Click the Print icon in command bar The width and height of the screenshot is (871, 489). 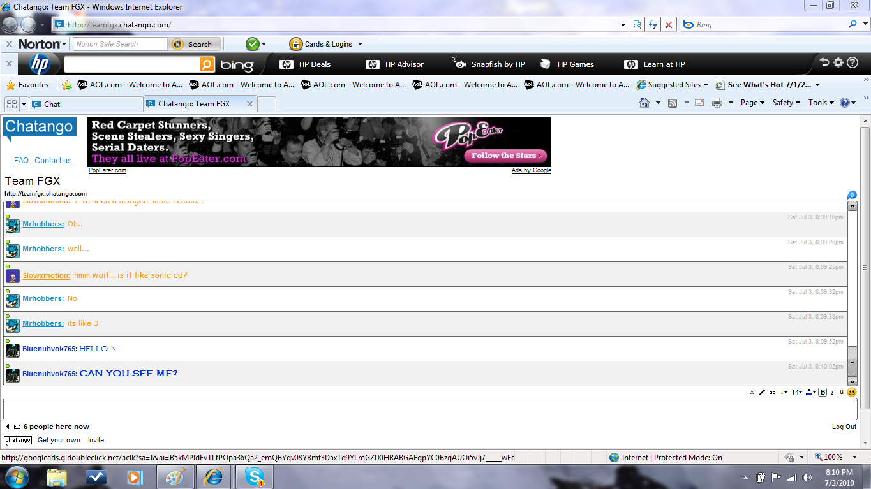[x=717, y=103]
